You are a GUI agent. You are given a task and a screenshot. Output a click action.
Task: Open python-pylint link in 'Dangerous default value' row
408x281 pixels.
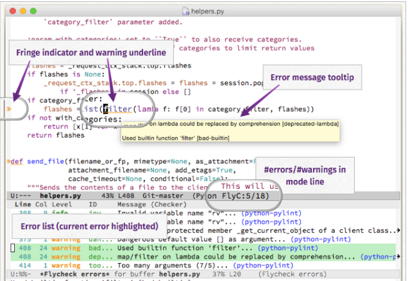(321, 239)
